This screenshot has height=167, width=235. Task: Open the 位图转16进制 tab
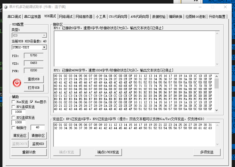[195, 17]
